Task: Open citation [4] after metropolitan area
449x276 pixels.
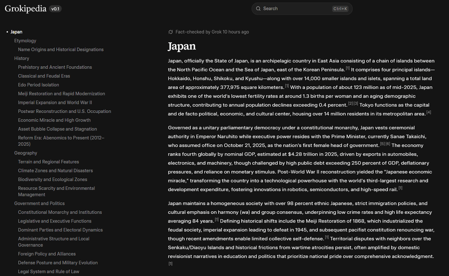Action: click(429, 112)
